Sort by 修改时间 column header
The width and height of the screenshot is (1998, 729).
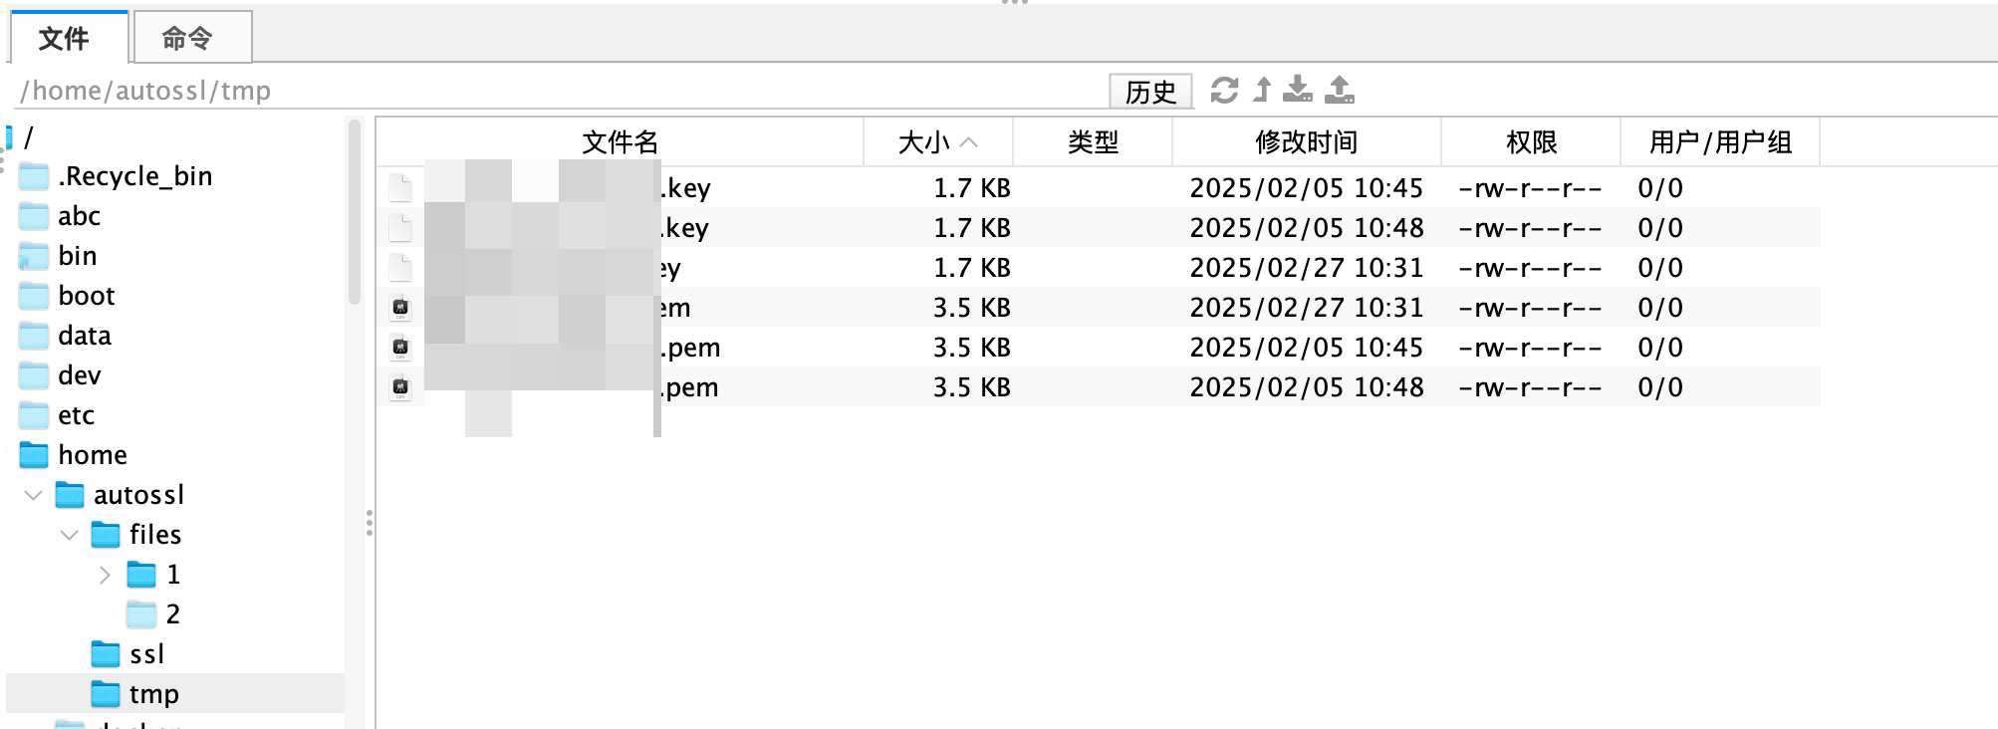point(1306,142)
